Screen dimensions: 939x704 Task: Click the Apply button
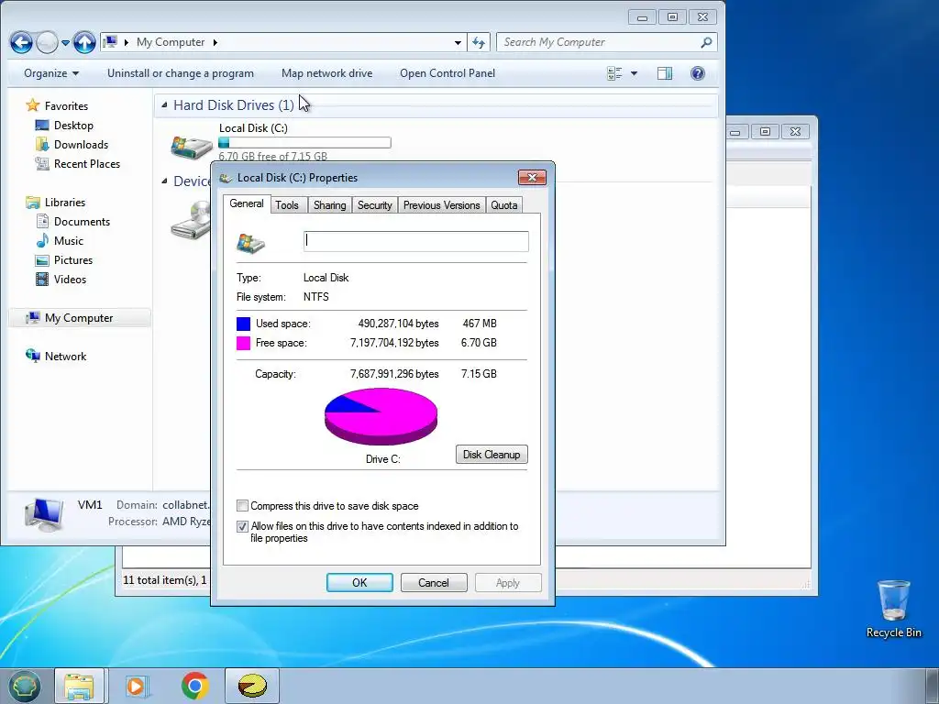point(508,582)
